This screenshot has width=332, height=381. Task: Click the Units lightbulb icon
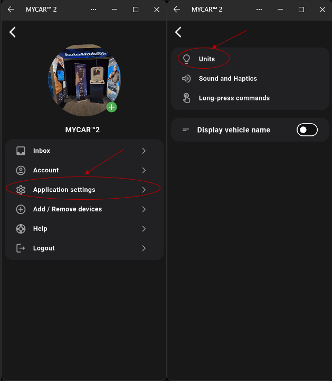pos(186,59)
